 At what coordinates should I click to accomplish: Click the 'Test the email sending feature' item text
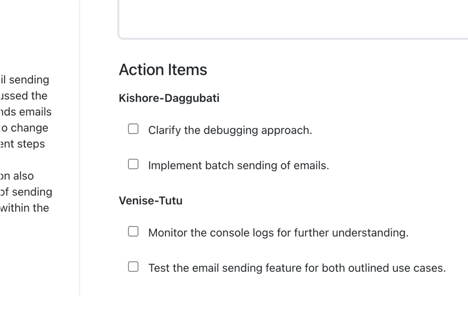coord(297,268)
